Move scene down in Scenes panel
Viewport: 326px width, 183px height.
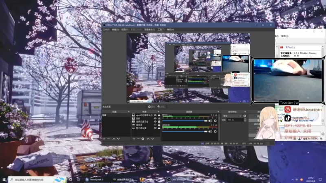point(118,139)
